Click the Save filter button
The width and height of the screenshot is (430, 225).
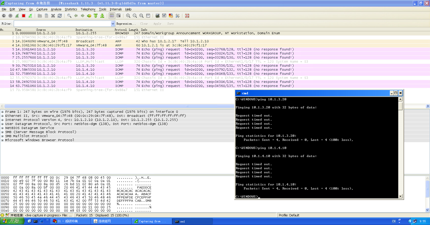tap(170, 24)
